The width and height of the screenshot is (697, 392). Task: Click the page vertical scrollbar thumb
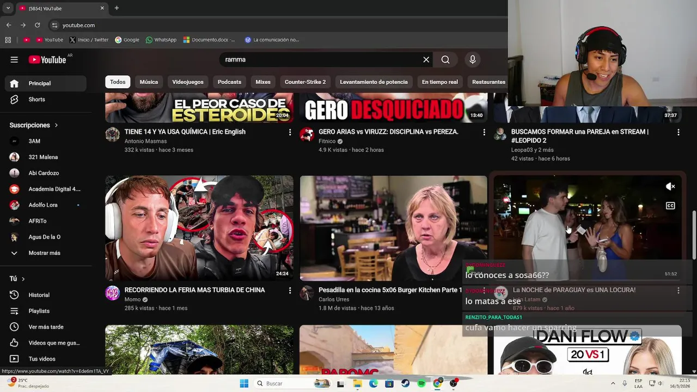pos(694,235)
